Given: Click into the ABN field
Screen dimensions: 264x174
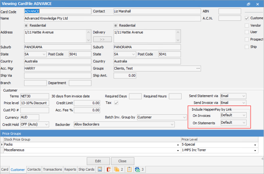Looking at the screenshot, I should 229,11.
